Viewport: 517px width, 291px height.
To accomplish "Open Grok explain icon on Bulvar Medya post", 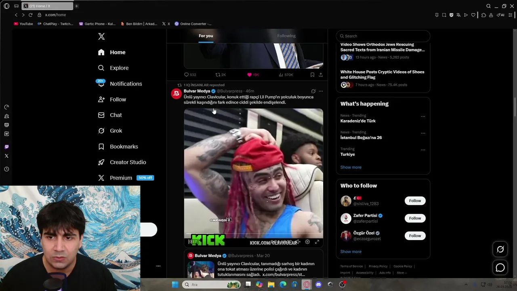I will pos(313,91).
